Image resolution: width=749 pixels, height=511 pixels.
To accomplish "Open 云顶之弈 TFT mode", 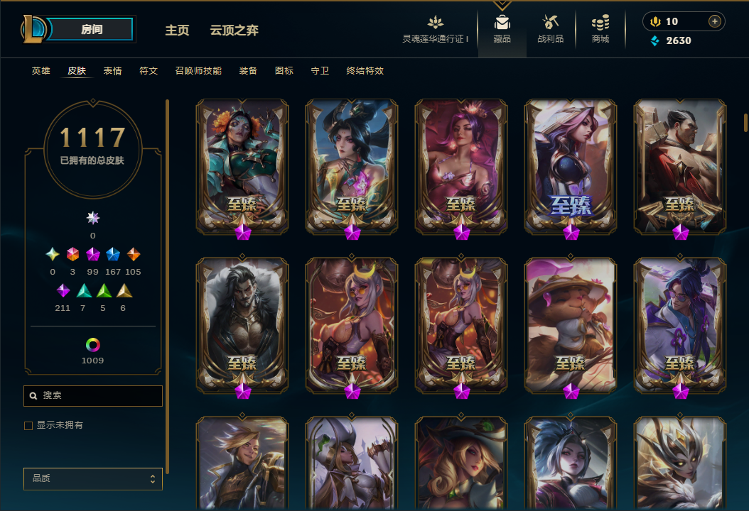I will click(234, 30).
